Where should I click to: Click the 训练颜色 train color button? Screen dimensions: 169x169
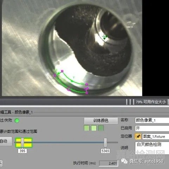tap(101, 121)
